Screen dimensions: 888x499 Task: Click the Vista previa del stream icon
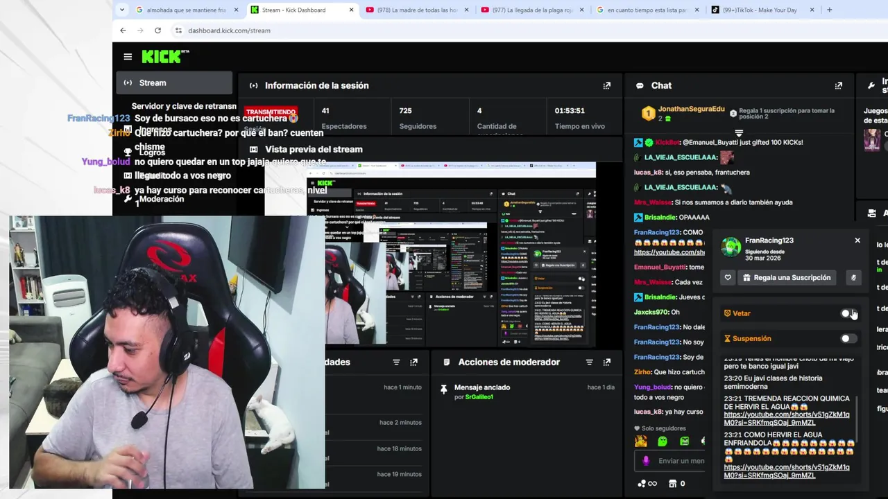(253, 149)
